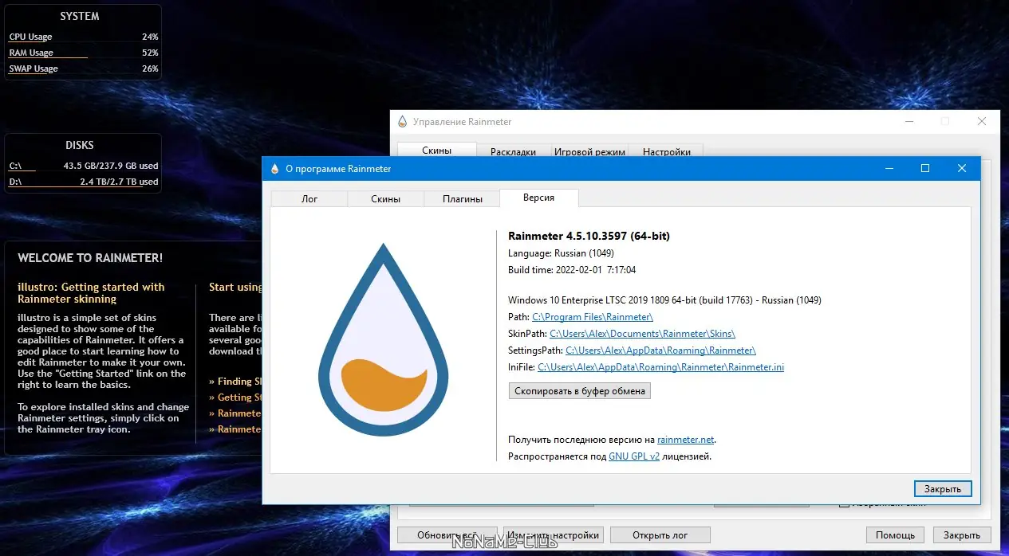Image resolution: width=1009 pixels, height=556 pixels.
Task: Open the Настройки tab
Action: (x=666, y=151)
